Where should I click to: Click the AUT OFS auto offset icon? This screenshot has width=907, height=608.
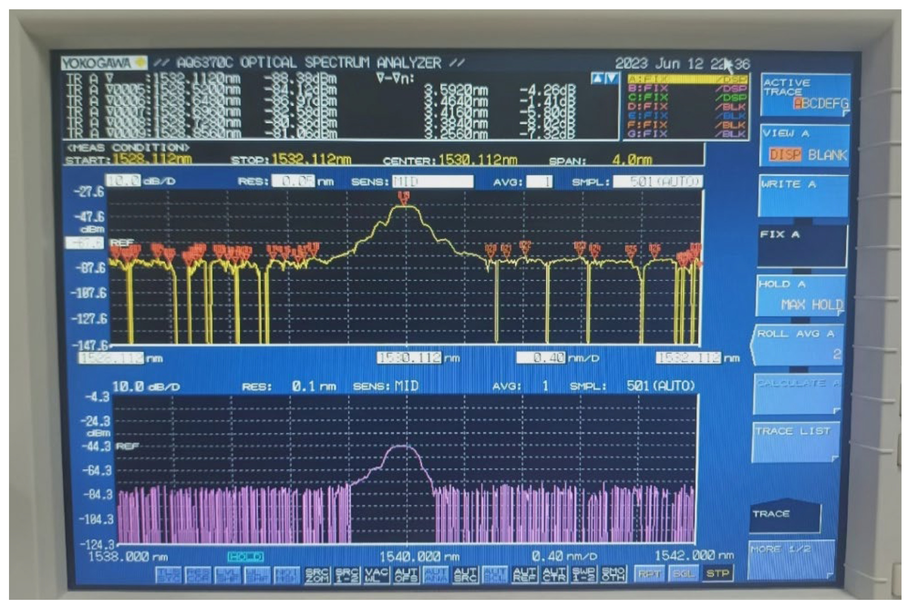[x=406, y=575]
